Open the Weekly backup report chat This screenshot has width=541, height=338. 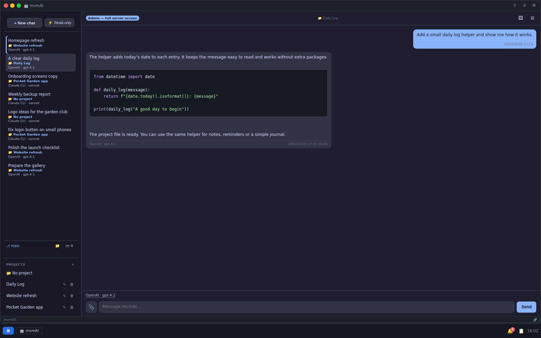pyautogui.click(x=41, y=98)
